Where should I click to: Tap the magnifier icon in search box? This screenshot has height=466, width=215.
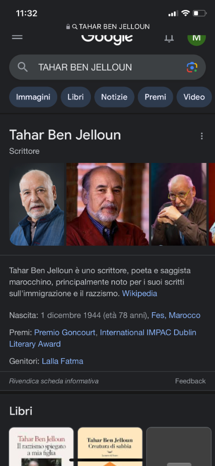(x=23, y=67)
